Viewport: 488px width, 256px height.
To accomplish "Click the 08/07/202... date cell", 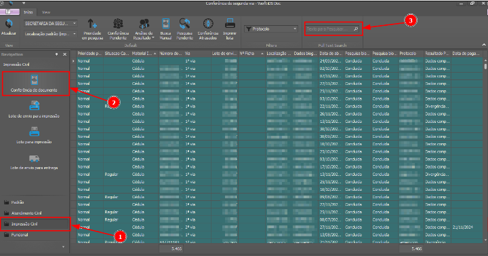I will coord(331,220).
